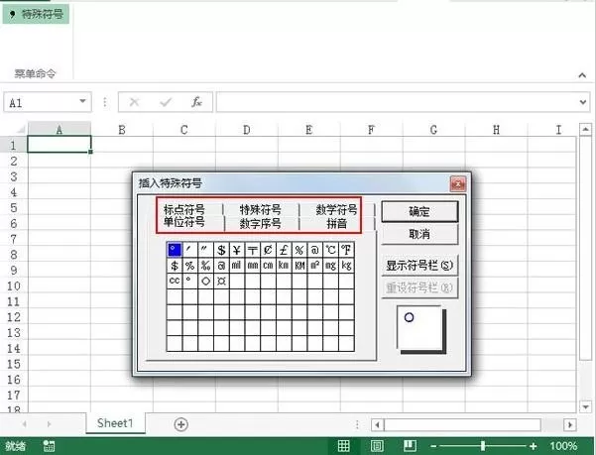Click the 显示符号栏(S) button
596x455 pixels.
click(419, 265)
